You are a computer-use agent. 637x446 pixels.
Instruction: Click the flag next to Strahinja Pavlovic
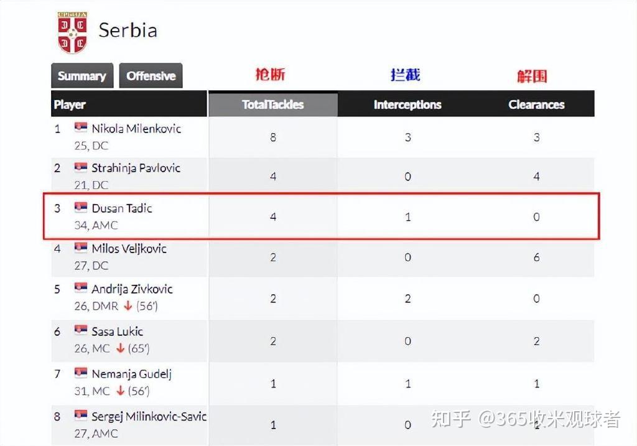point(81,168)
